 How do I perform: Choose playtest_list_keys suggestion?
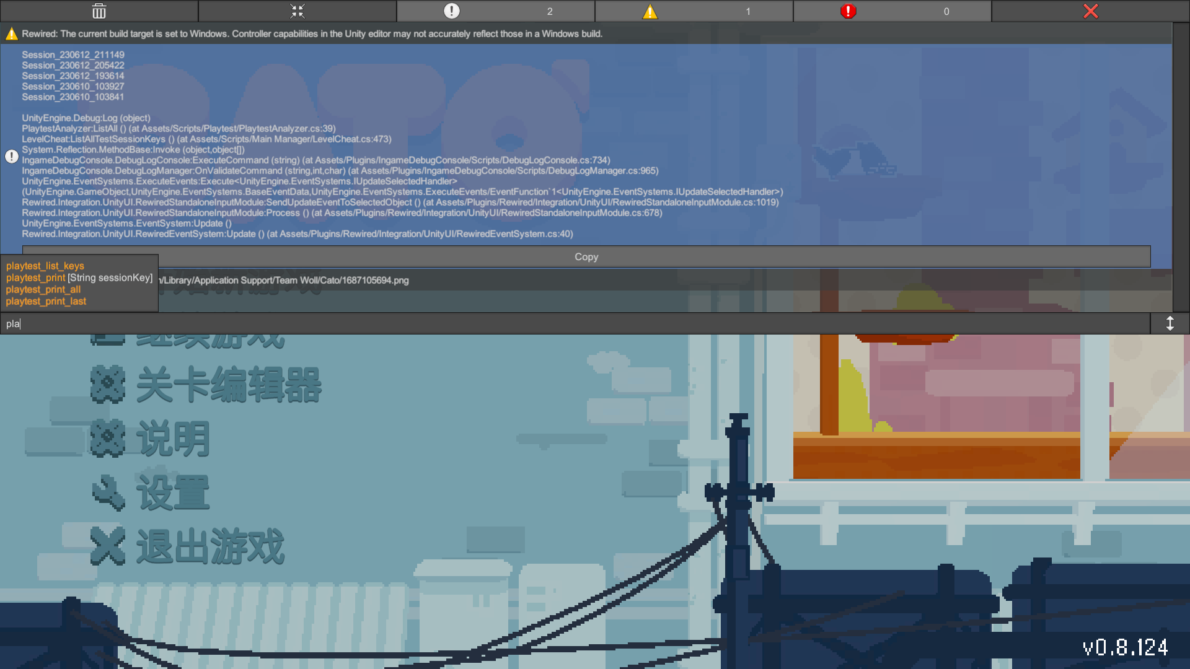click(45, 266)
